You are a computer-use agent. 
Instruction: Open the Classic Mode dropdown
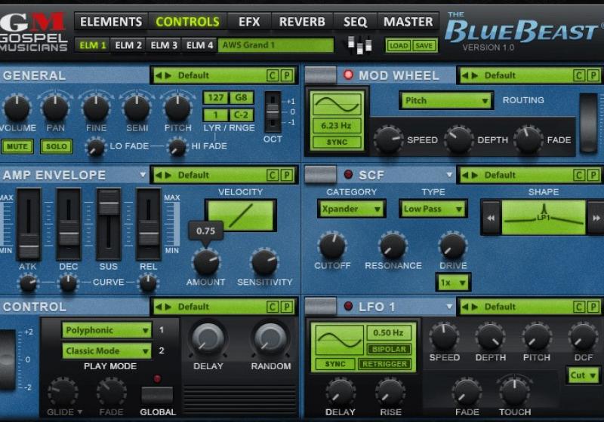(106, 351)
